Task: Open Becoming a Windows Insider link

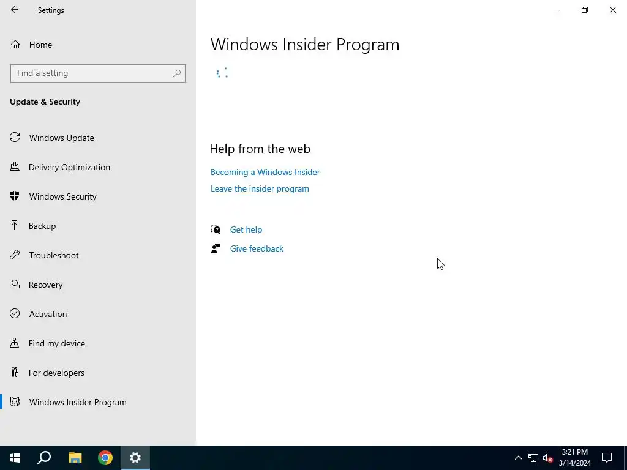Action: click(265, 172)
